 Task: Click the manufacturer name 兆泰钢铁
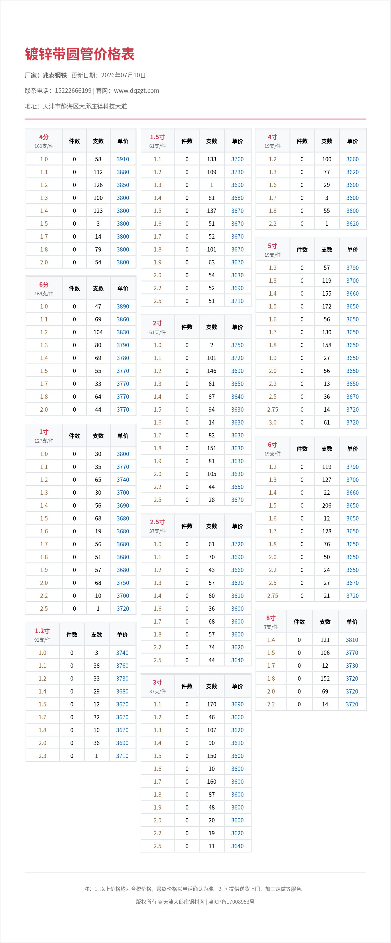[x=55, y=75]
